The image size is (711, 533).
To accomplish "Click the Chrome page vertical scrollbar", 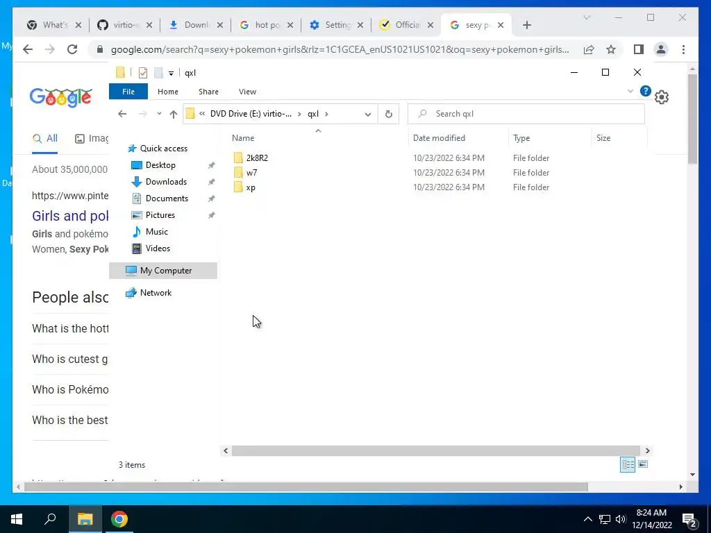I will tap(692, 119).
